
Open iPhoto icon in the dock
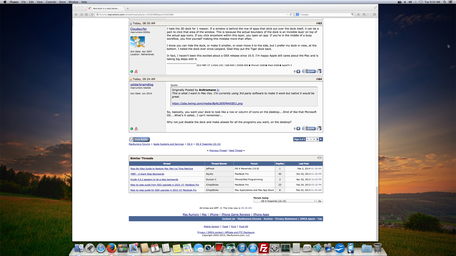tap(231, 248)
